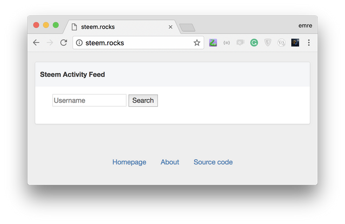
Task: Click the dark square extension icon
Action: (295, 43)
